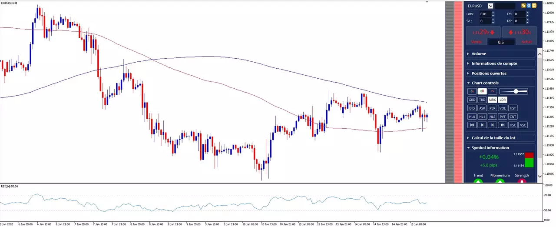The height and width of the screenshot is (227, 556).
Task: Open the blue gear settings icon
Action: click(529, 6)
